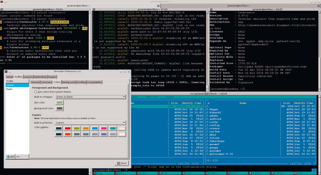Select the General profile sub-tab
The width and height of the screenshot is (321, 175).
point(35,82)
